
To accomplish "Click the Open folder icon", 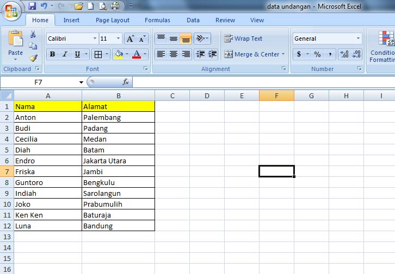I will pyautogui.click(x=79, y=6).
